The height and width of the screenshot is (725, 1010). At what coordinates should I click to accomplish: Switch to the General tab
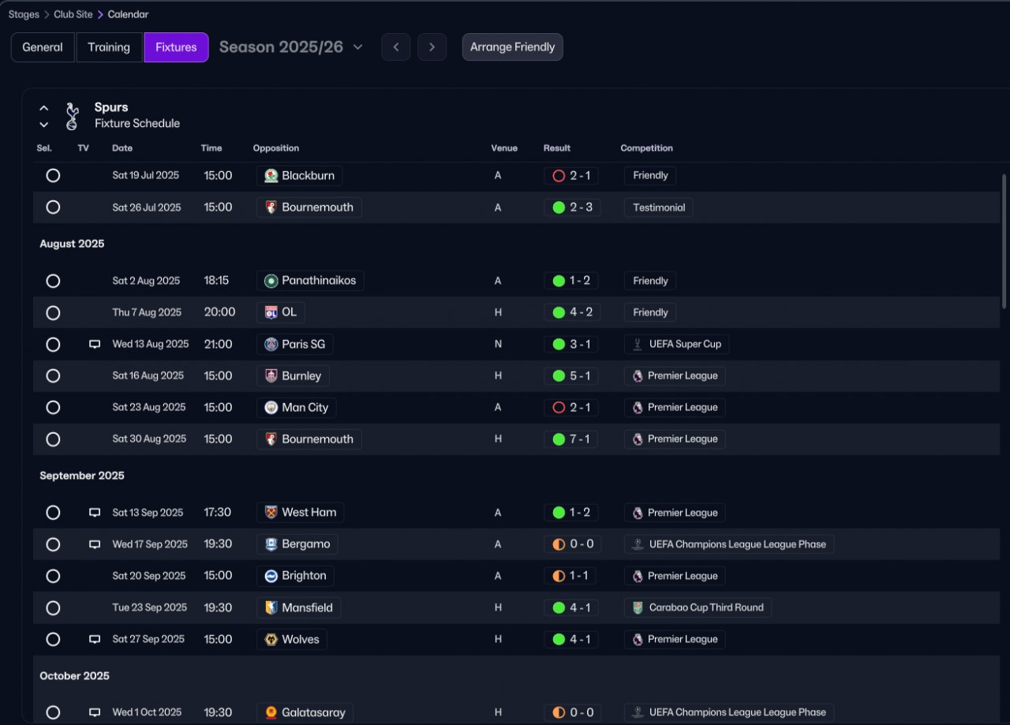click(x=43, y=47)
